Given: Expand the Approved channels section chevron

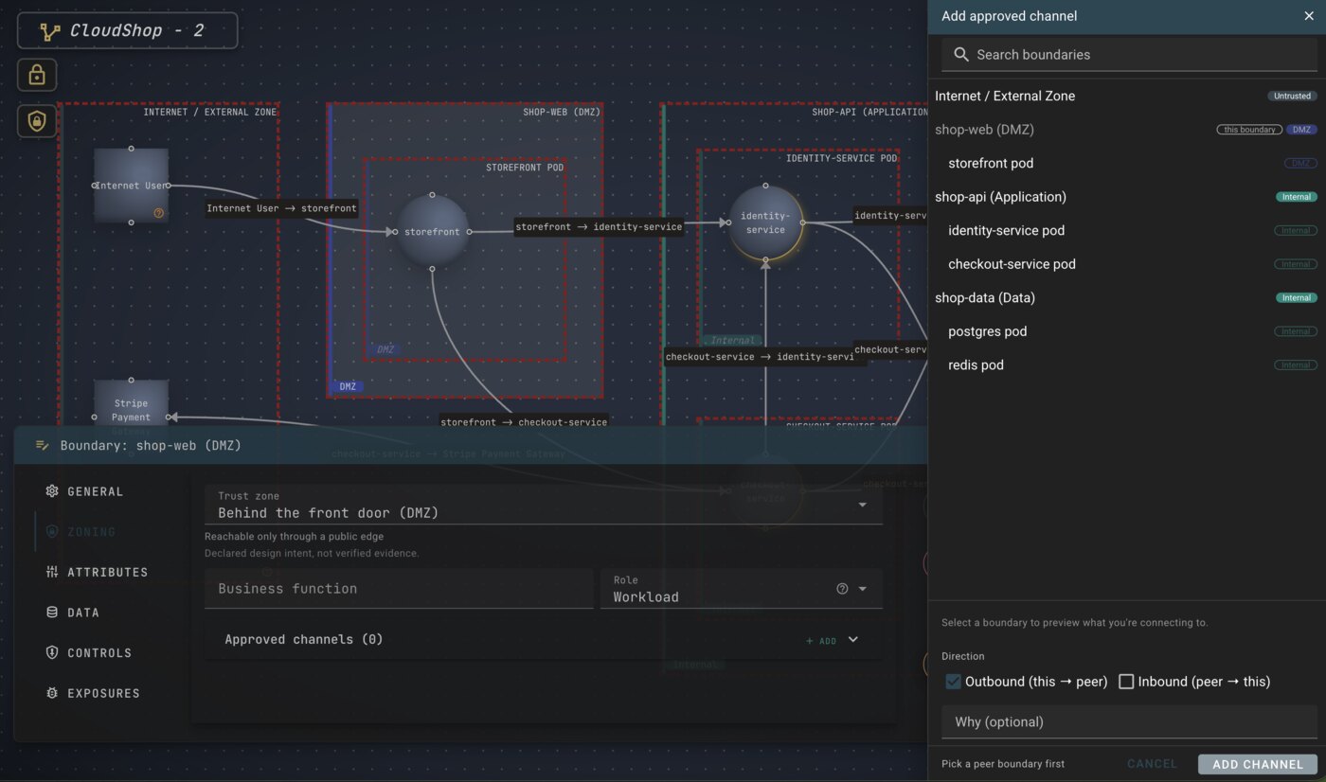Looking at the screenshot, I should tap(852, 640).
